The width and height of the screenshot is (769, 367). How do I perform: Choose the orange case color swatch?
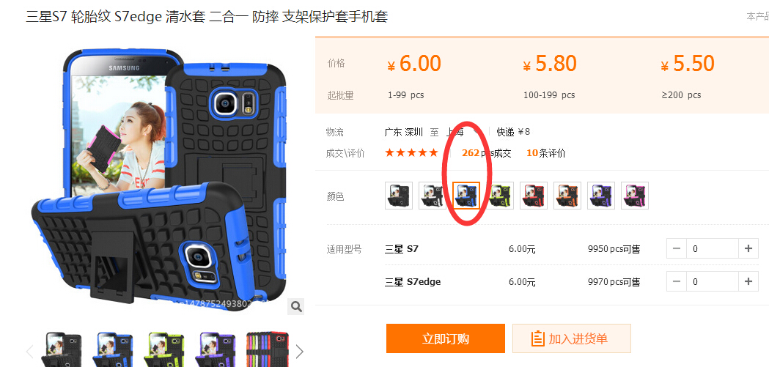point(567,196)
